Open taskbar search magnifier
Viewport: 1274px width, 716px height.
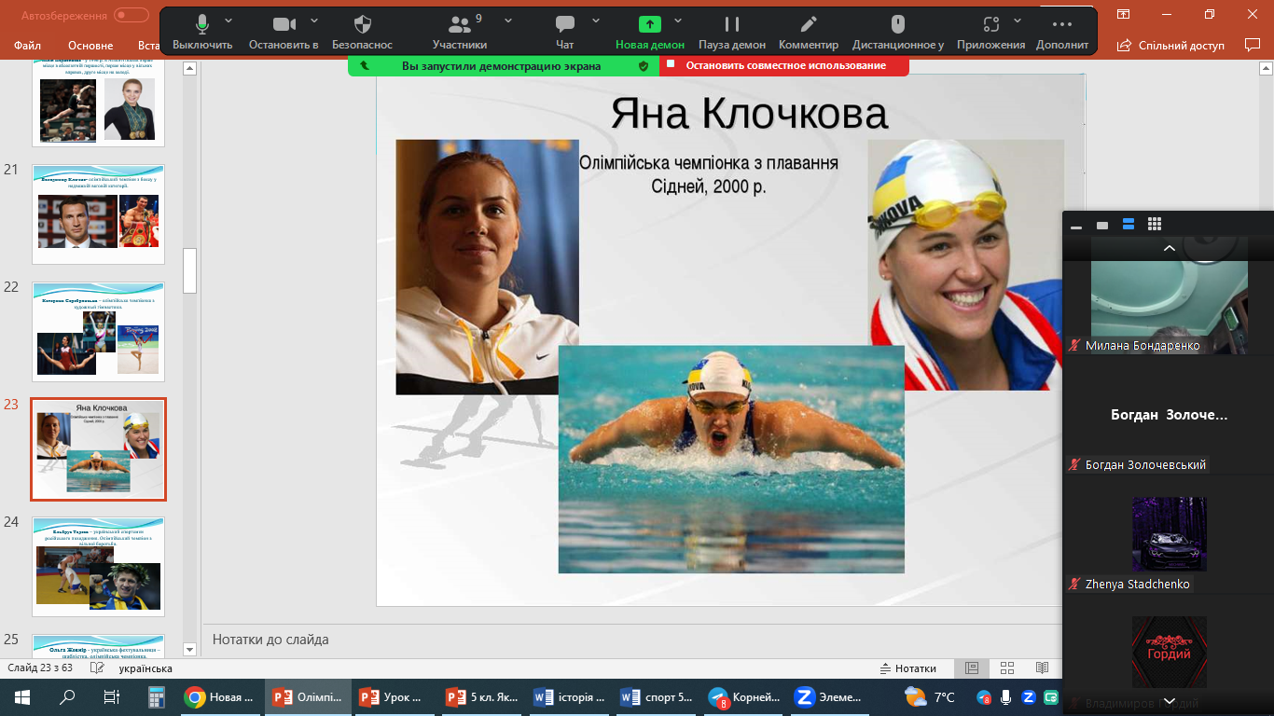67,696
